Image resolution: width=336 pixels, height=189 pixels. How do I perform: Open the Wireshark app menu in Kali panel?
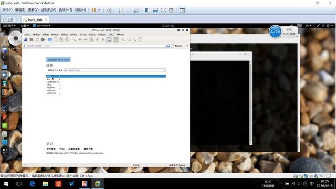pyautogui.click(x=42, y=26)
